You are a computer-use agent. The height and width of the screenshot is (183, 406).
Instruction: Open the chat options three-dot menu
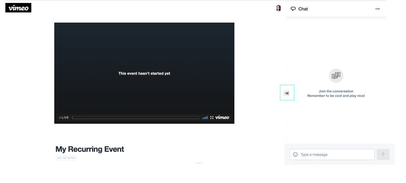tap(378, 9)
